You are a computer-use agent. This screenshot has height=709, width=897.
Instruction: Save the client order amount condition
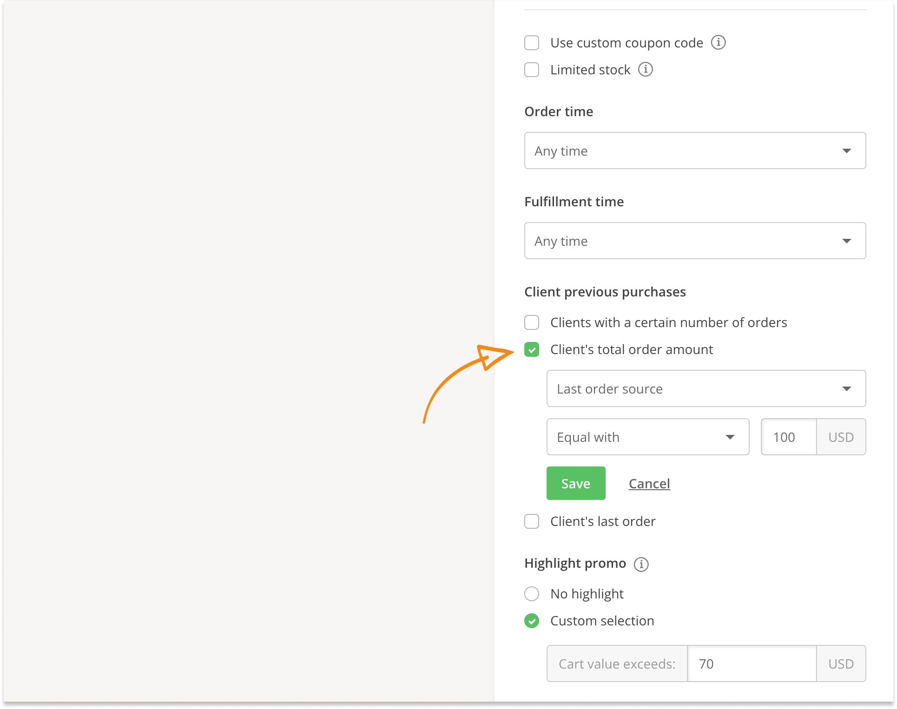click(x=576, y=483)
